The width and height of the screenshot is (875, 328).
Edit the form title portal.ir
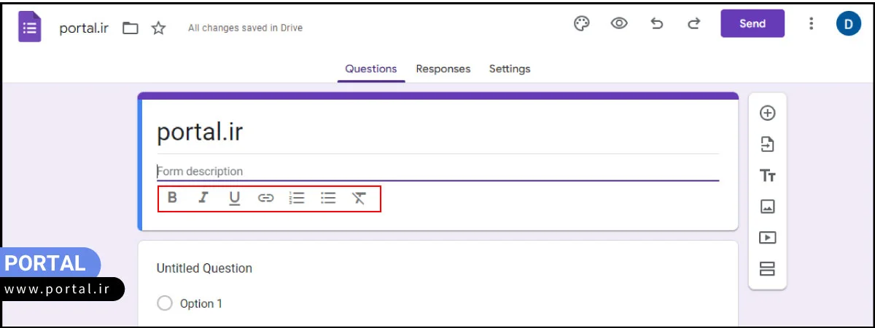pos(437,132)
